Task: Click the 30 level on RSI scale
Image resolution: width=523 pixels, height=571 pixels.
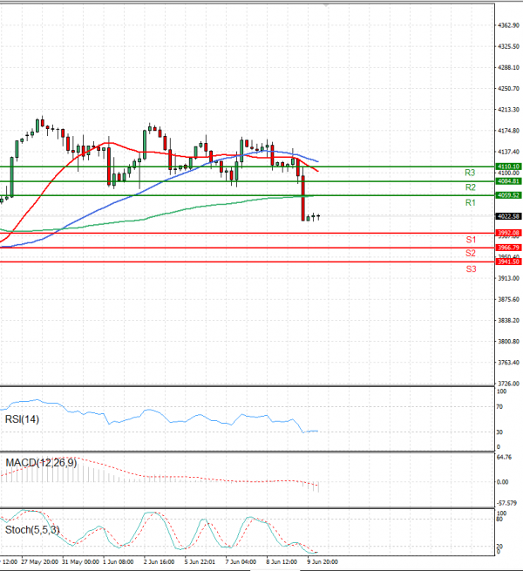Action: pyautogui.click(x=499, y=432)
